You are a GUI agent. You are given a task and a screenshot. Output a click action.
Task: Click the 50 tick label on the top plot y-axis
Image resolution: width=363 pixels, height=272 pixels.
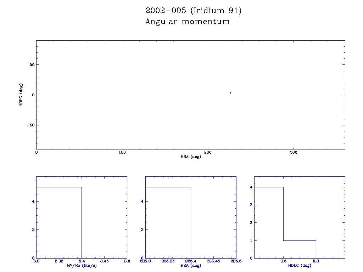tap(31, 65)
